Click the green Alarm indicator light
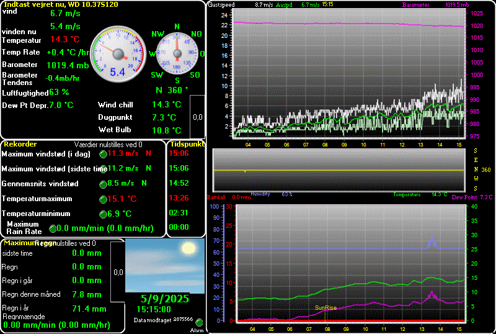Viewport: 496px width, 334px height. [x=199, y=323]
